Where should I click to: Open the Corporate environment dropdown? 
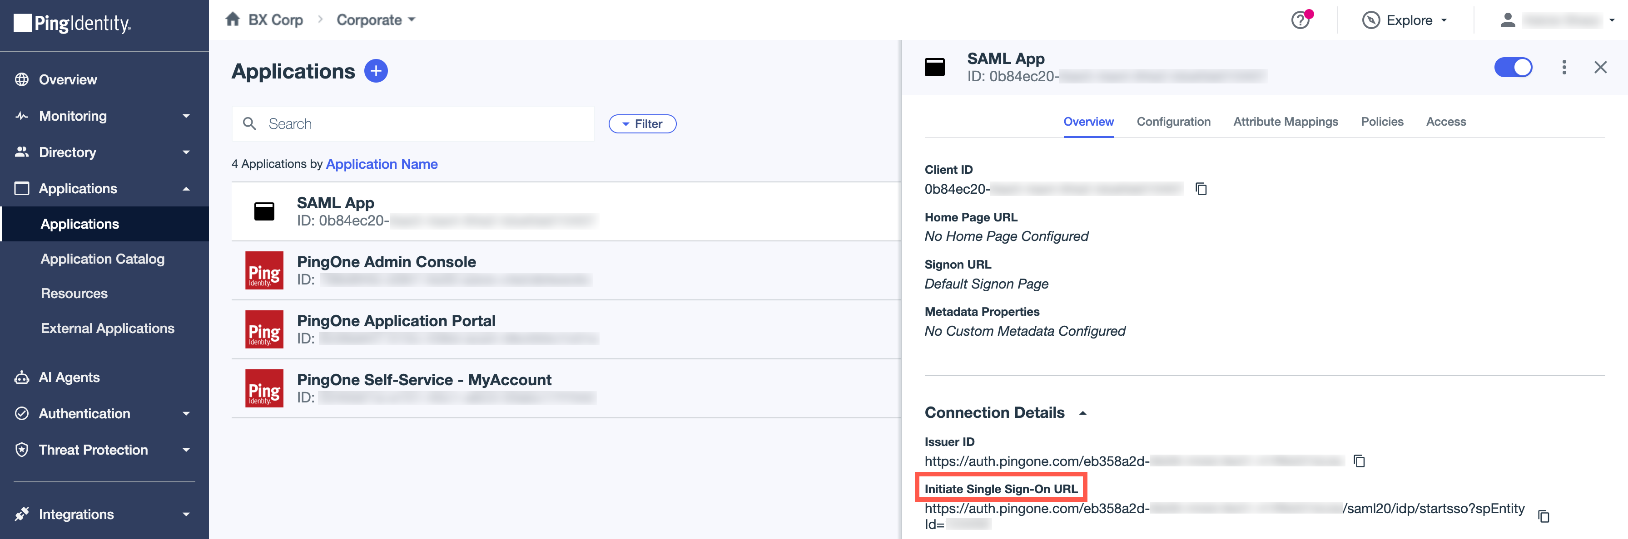[376, 20]
